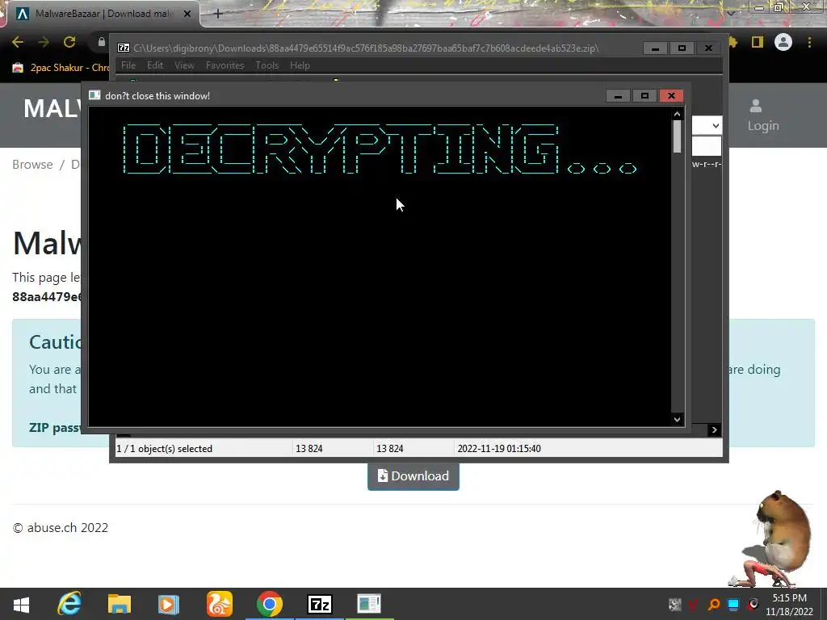This screenshot has height=620, width=827.
Task: Reload the MalwareBazaar page
Action: [x=69, y=42]
